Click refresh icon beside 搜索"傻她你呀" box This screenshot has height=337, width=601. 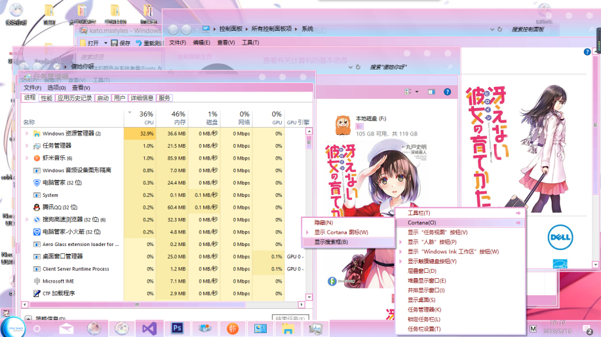358,67
